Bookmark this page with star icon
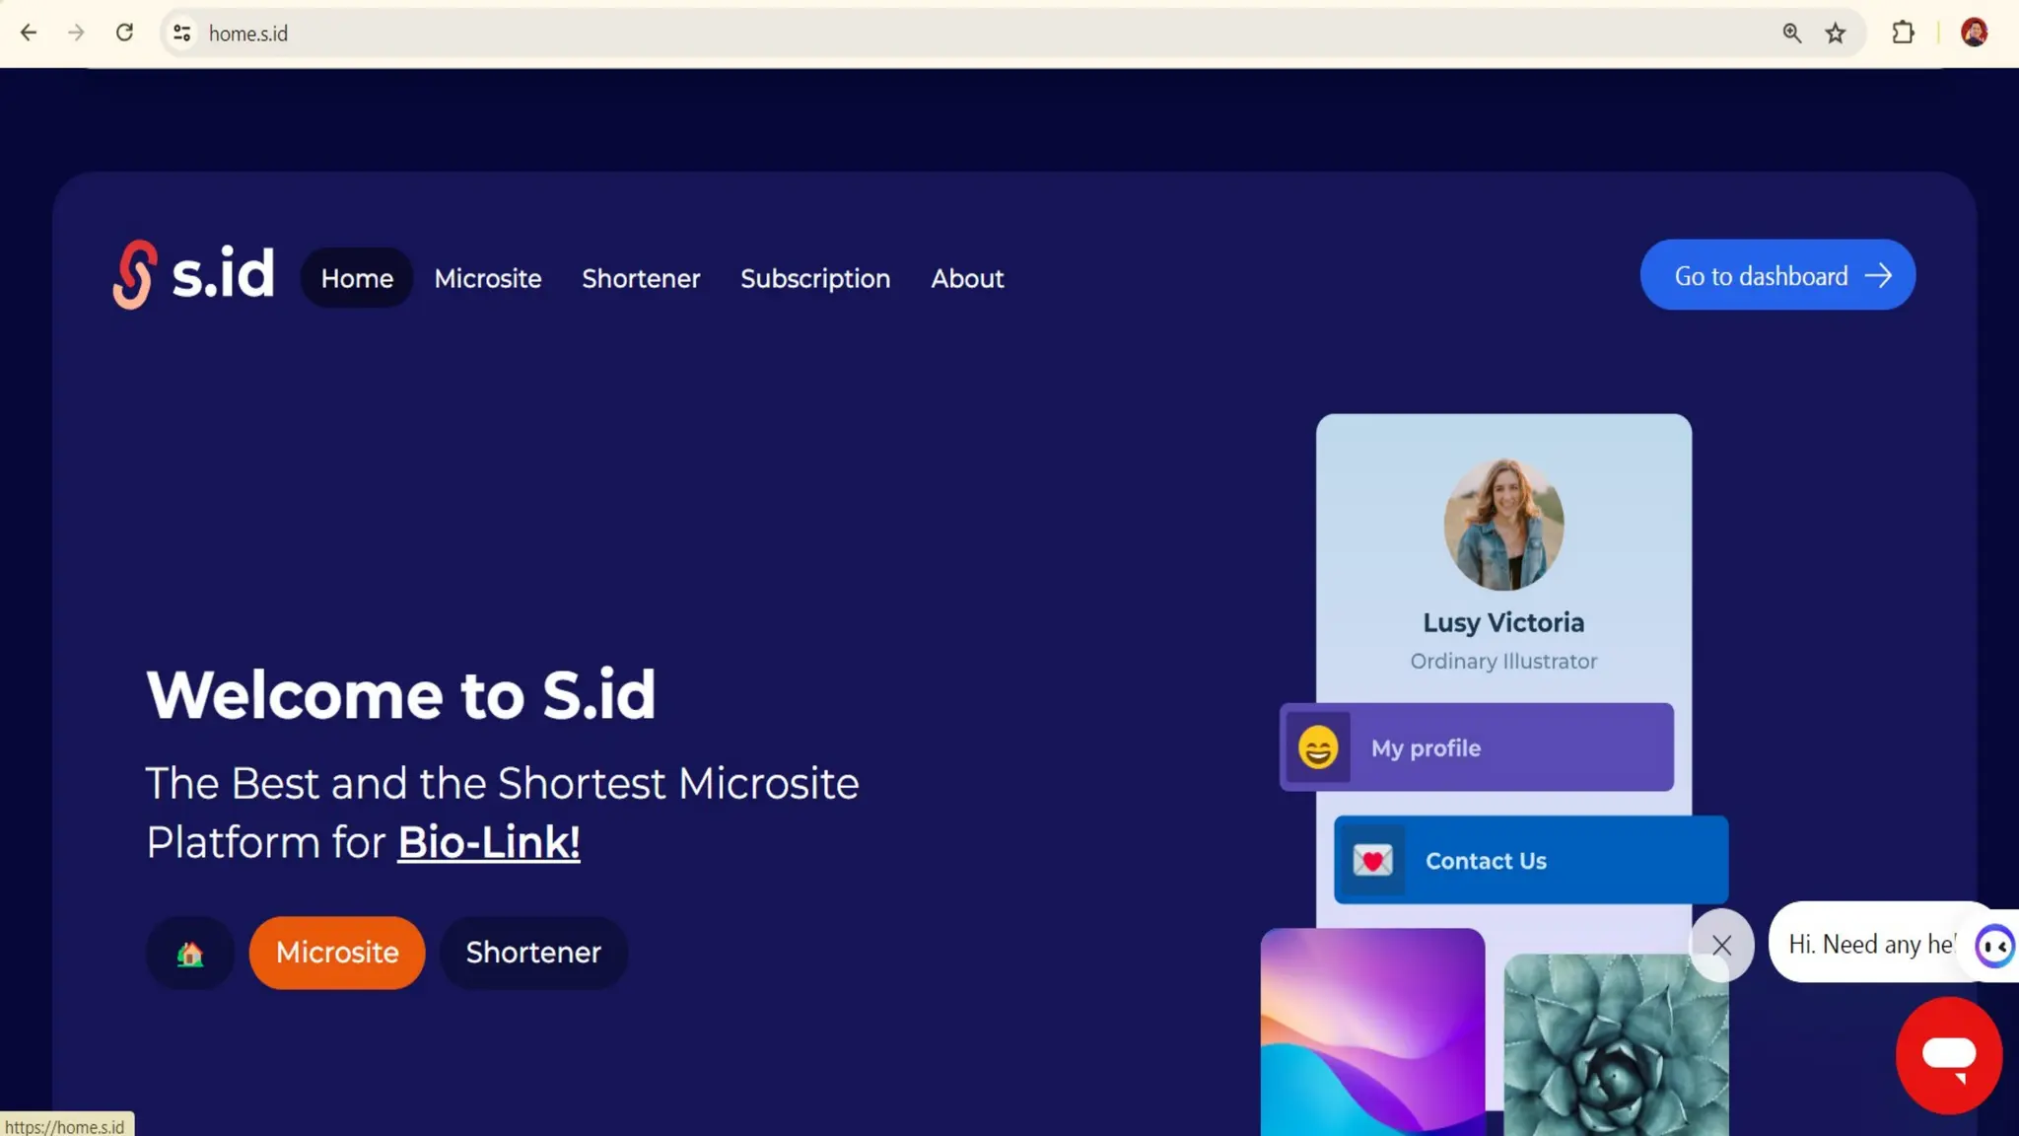 [1835, 34]
